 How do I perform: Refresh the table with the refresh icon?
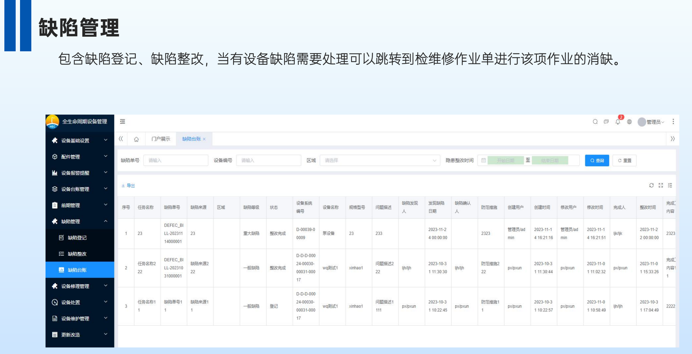[651, 185]
